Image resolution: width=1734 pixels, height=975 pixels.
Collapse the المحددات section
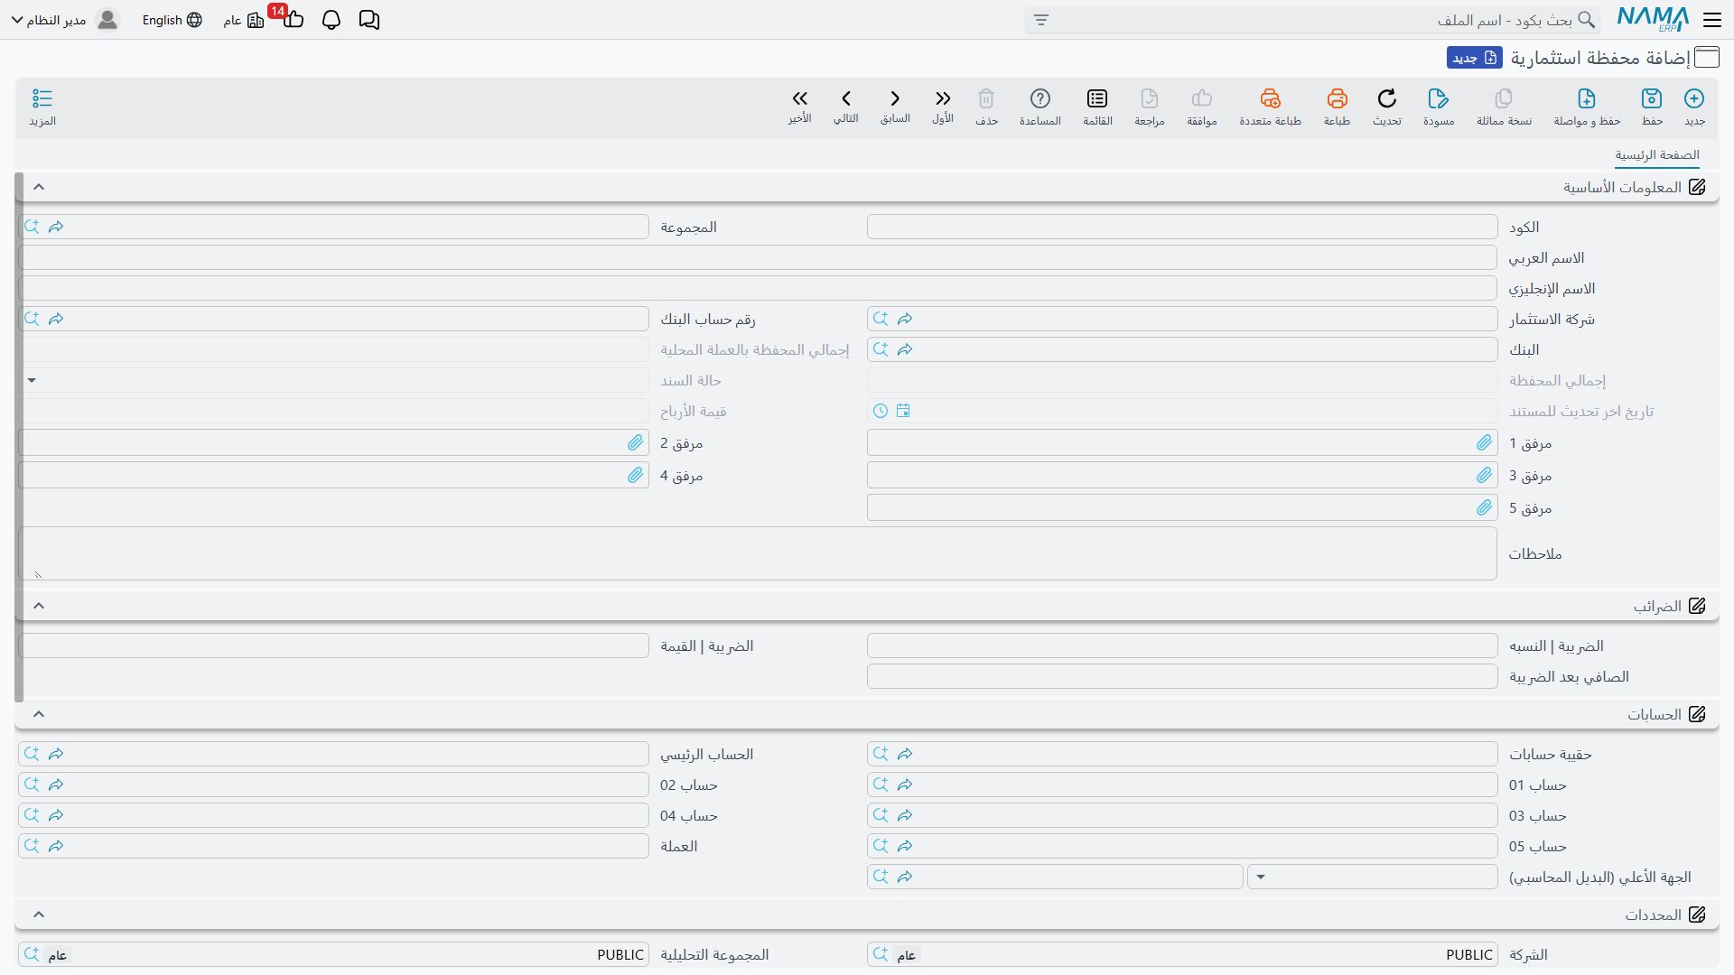[x=39, y=915]
